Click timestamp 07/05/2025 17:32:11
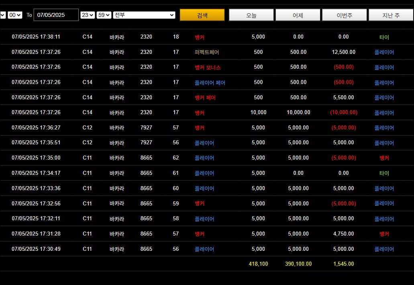414x285 pixels. pyautogui.click(x=36, y=218)
